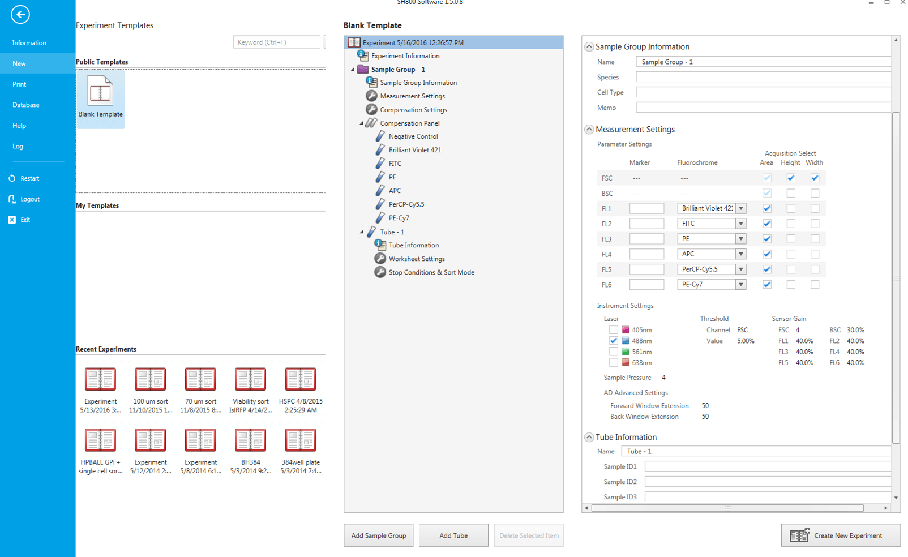Enable the 405nm laser checkbox
This screenshot has height=557, width=908.
click(x=614, y=329)
